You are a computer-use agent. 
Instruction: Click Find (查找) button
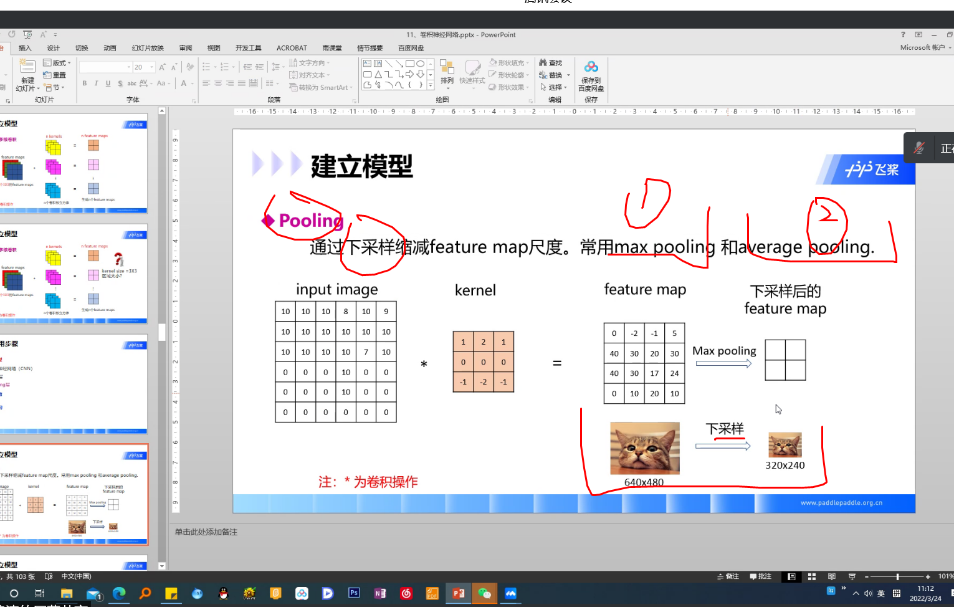[551, 63]
